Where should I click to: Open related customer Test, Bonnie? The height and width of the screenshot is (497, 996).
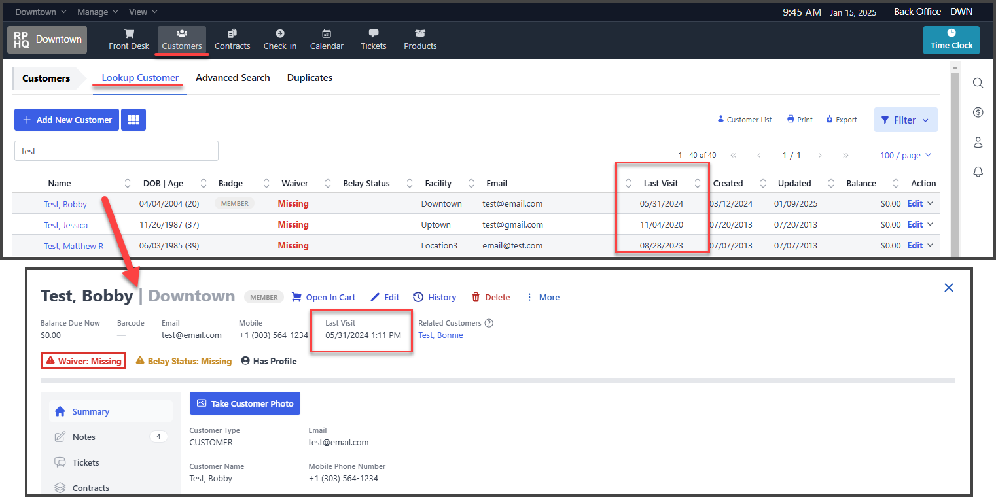click(440, 335)
